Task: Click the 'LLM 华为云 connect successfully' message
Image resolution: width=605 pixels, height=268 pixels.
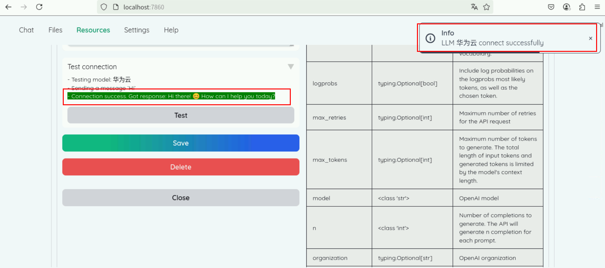Action: 492,43
